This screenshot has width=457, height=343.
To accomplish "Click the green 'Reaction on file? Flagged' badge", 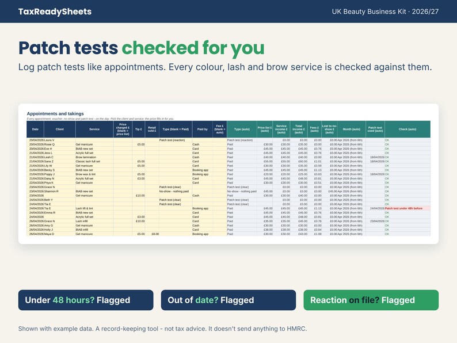I will tap(371, 300).
